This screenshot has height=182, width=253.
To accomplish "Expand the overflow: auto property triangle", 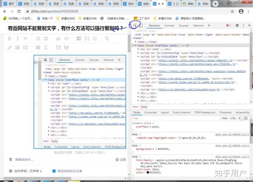I will pyautogui.click(x=150, y=127).
